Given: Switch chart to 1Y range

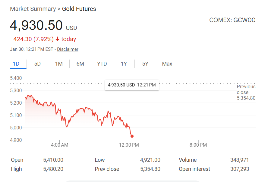Looking at the screenshot, I should click(124, 64).
